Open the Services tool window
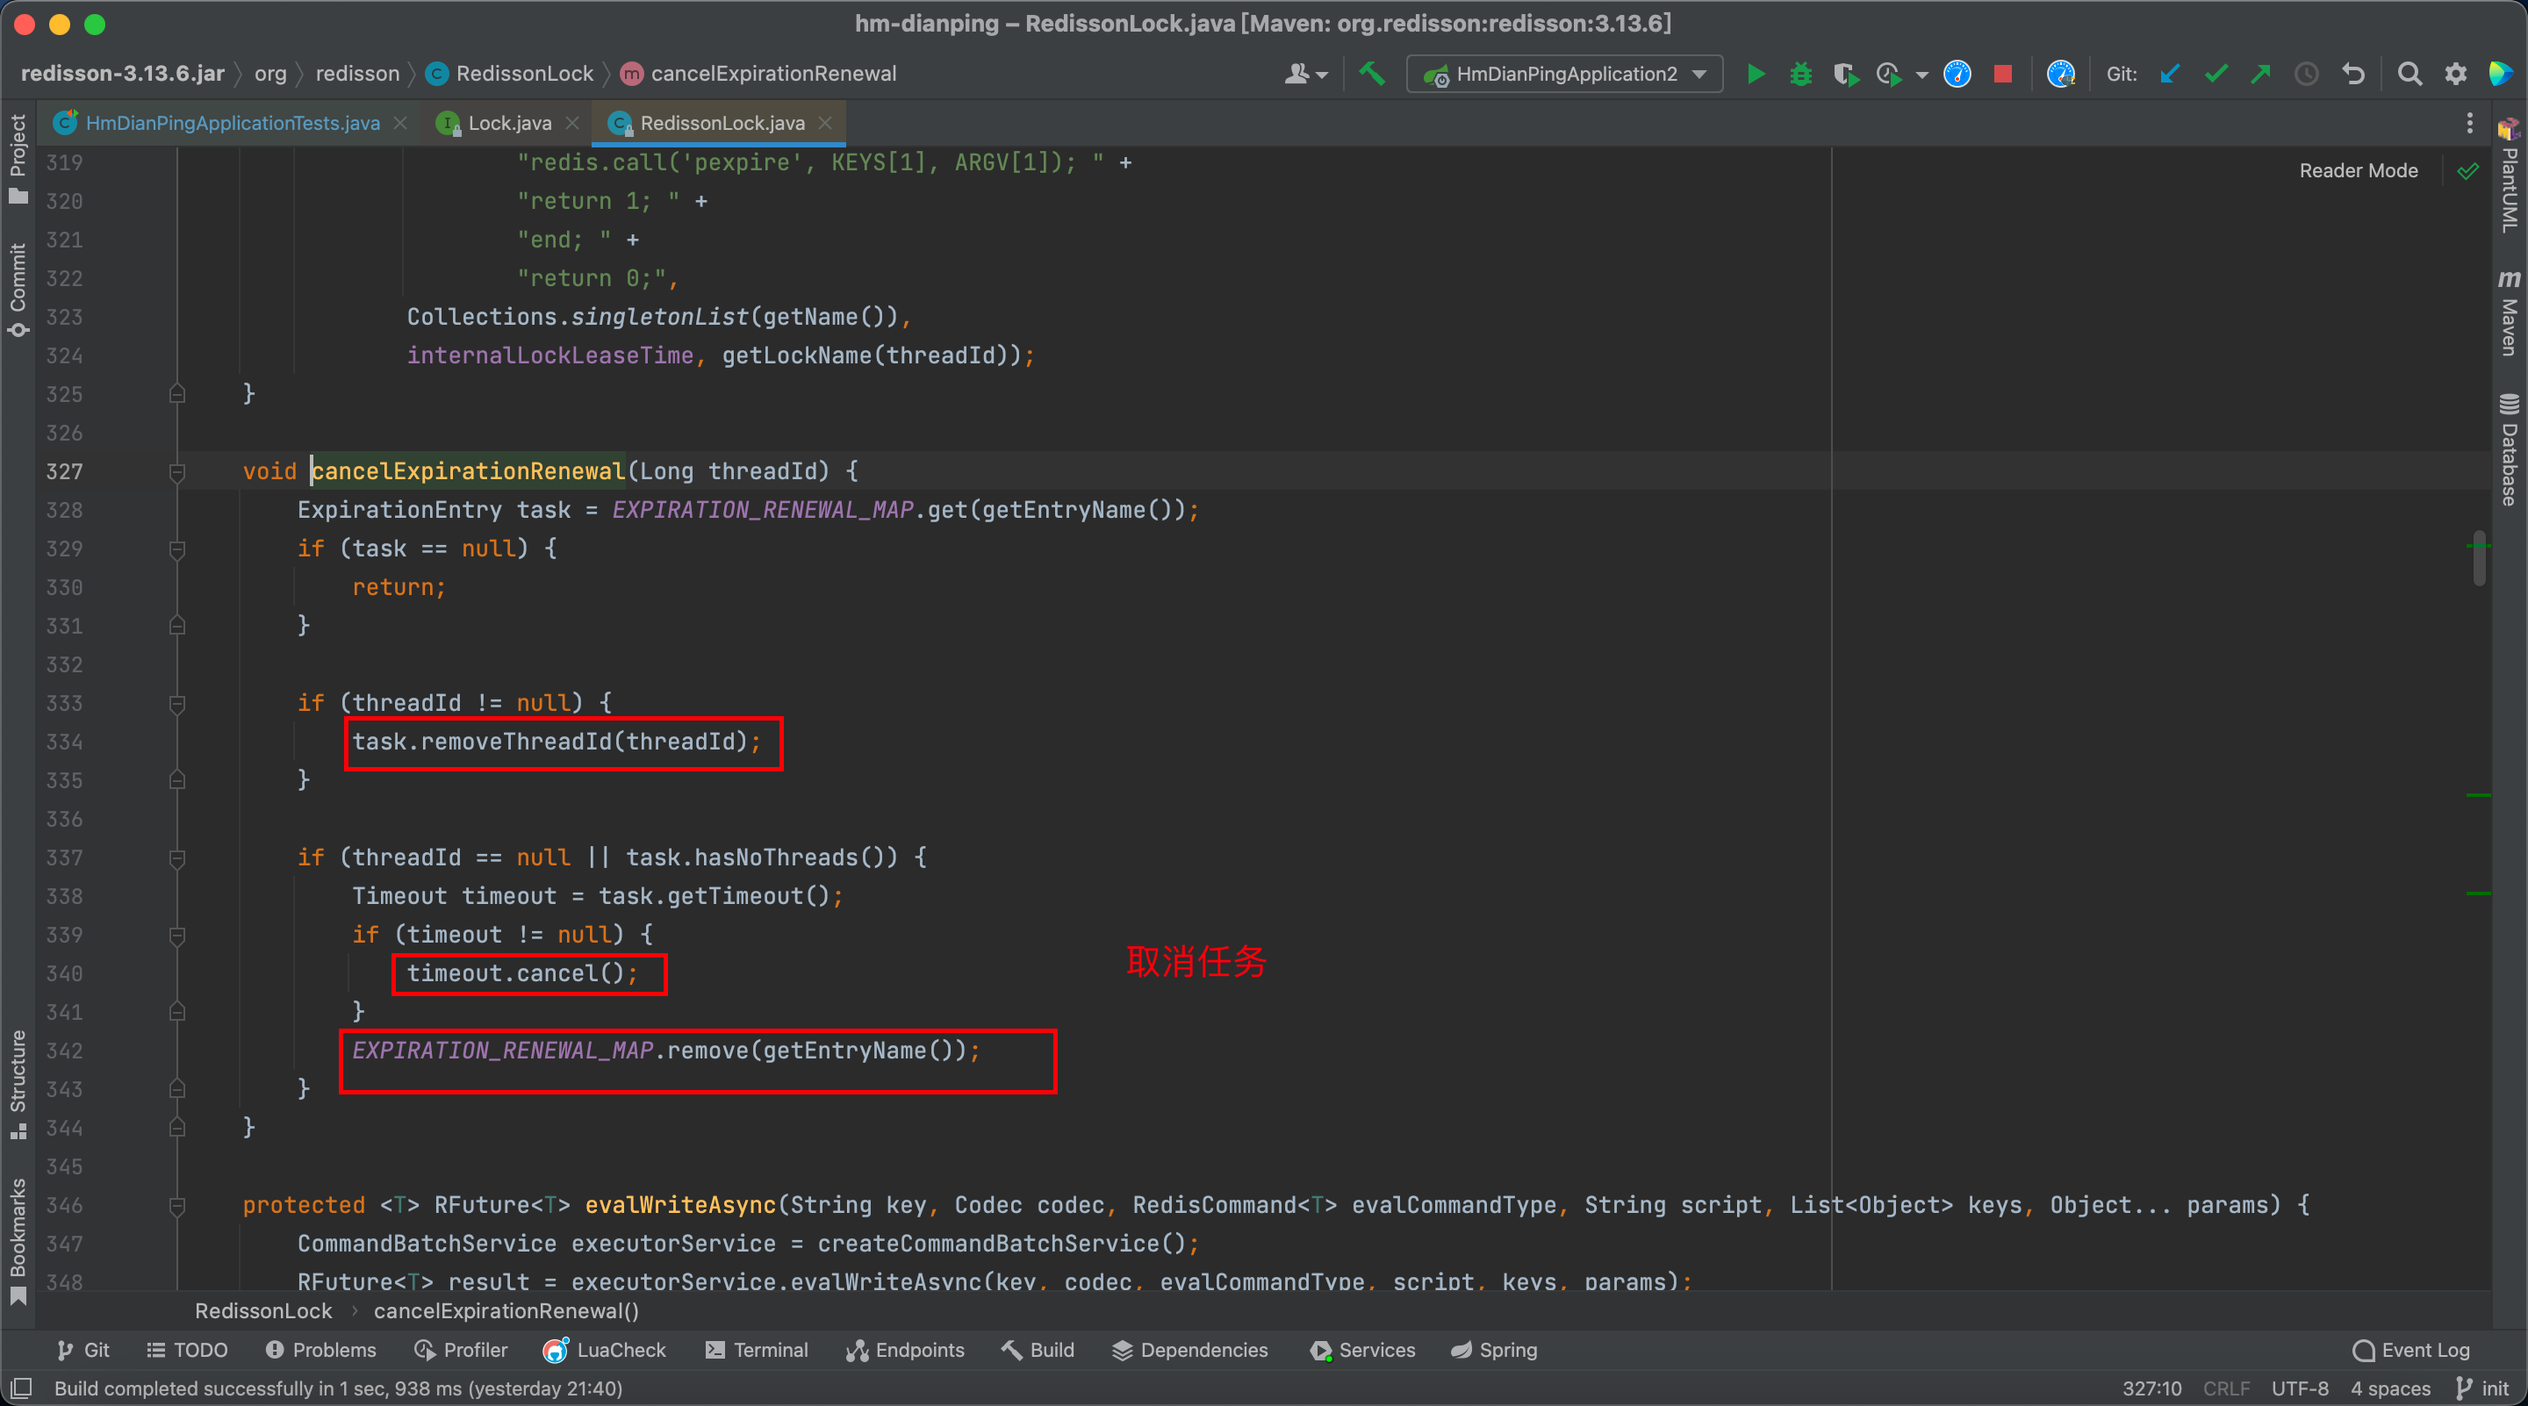Screen dimensions: 2528x1406 [1362, 1350]
